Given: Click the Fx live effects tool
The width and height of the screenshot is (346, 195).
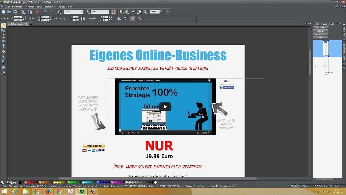Looking at the screenshot, I should [x=3, y=31].
